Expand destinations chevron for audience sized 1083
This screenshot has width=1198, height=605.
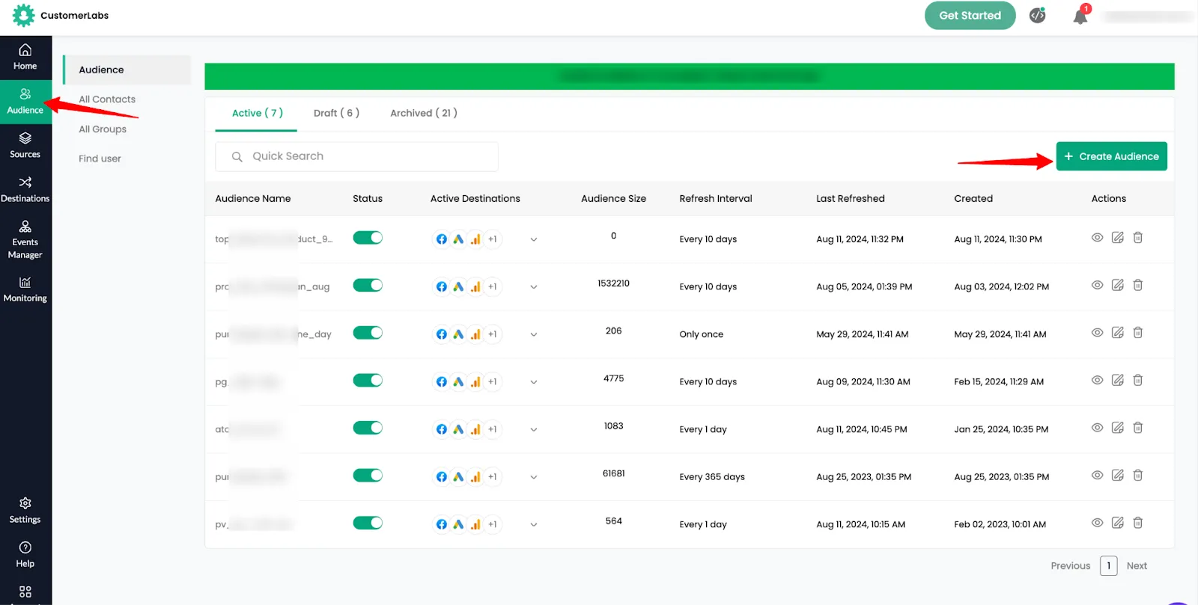(x=534, y=430)
